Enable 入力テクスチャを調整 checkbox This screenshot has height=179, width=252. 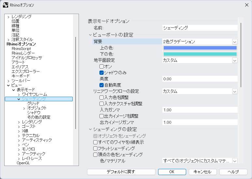[101, 104]
